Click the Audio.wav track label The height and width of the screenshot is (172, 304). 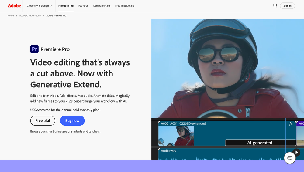tap(168, 151)
